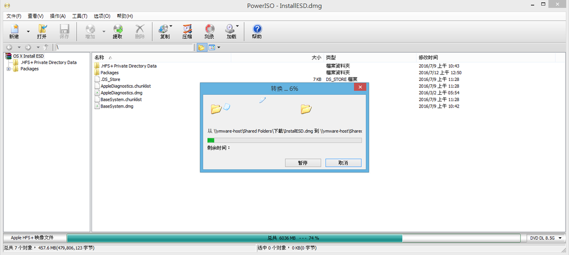
Task: Cancel (取消) the conversion
Action: (x=343, y=163)
